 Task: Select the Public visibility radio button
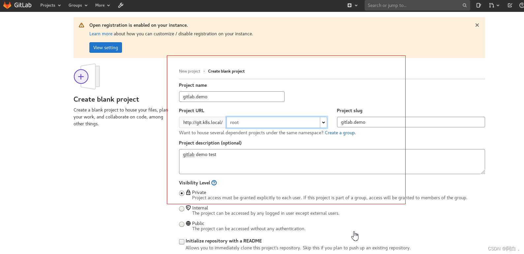[182, 224]
